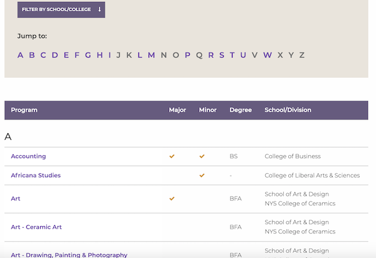
Task: Click the grayed letter Q
Action: 199,55
